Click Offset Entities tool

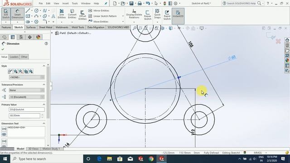pos(82,15)
